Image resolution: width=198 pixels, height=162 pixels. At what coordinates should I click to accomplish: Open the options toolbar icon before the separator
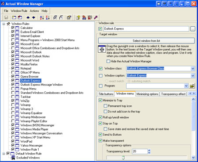click(69, 18)
